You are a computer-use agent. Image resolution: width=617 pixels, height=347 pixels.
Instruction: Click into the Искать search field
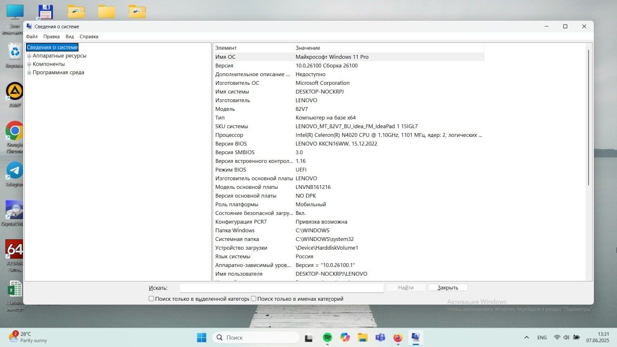282,288
